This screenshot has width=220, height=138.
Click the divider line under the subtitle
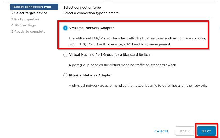tap(138, 17)
